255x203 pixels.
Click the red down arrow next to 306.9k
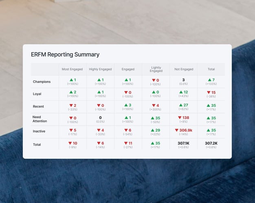pyautogui.click(x=177, y=130)
